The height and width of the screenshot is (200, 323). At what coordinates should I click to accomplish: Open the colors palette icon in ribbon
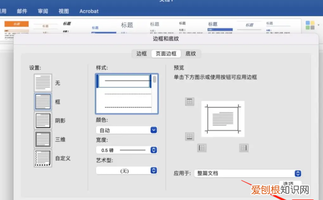pos(310,25)
